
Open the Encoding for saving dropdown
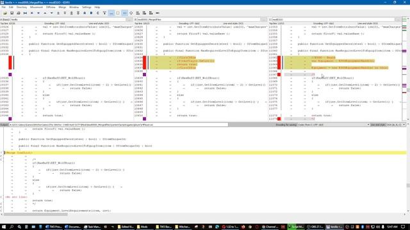(334, 125)
